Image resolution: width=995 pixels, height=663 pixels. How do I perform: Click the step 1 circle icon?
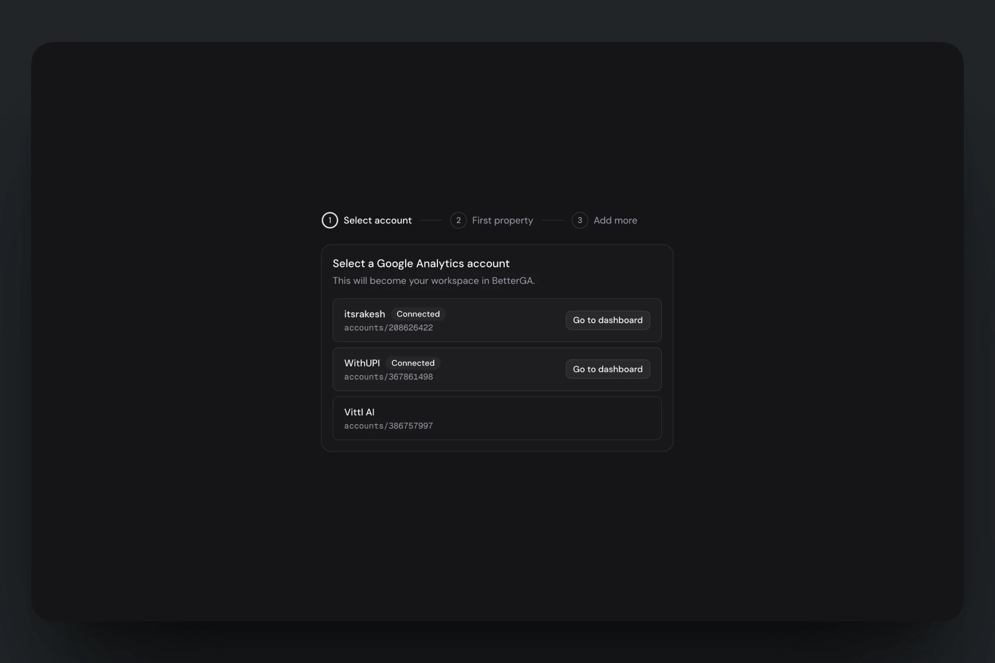click(330, 220)
